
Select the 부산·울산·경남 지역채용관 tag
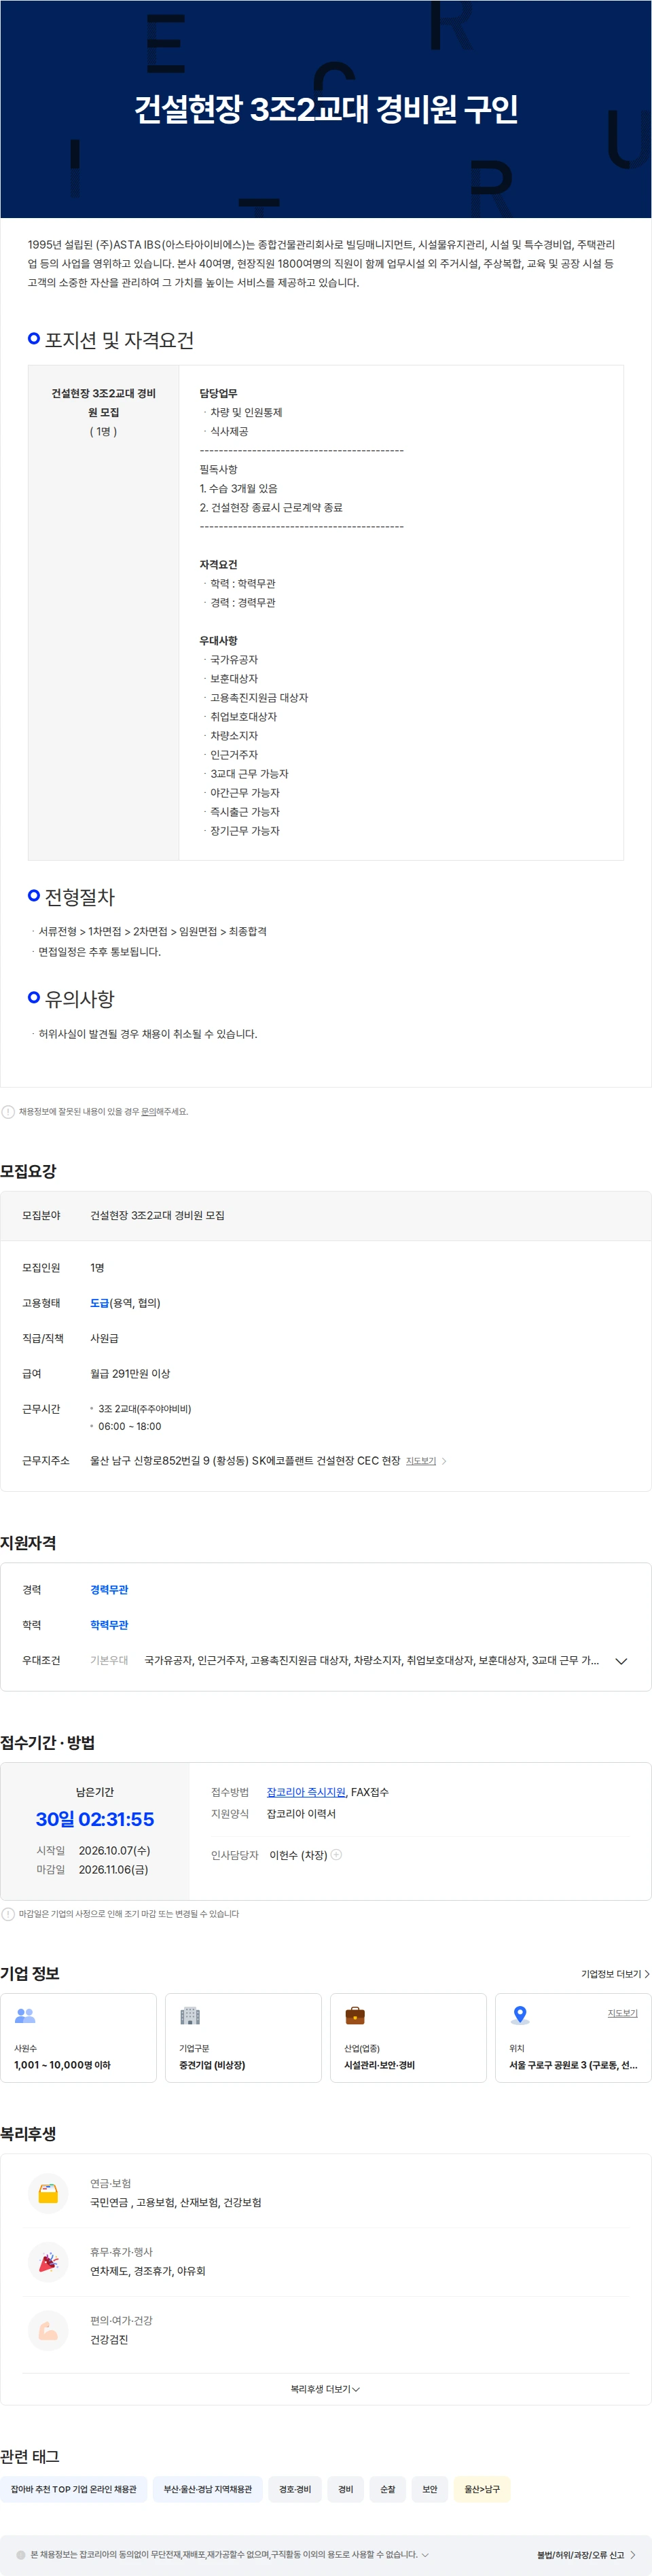tap(208, 2488)
